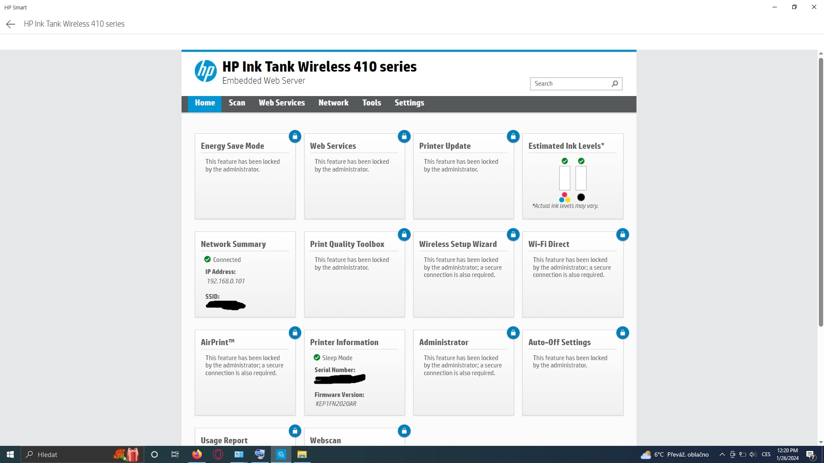
Task: Click the lock icon on Printer Update card
Action: pos(513,136)
